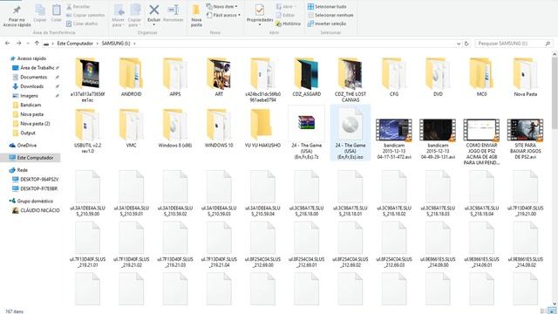
Task: Click Fixar no Acesso rápido pin icon
Action: (x=17, y=10)
